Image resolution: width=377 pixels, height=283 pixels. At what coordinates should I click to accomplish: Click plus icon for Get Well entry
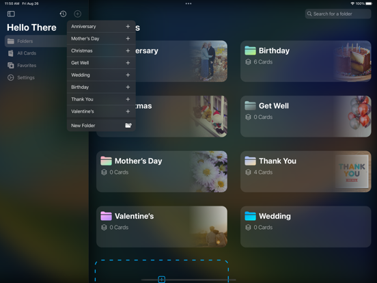(128, 63)
